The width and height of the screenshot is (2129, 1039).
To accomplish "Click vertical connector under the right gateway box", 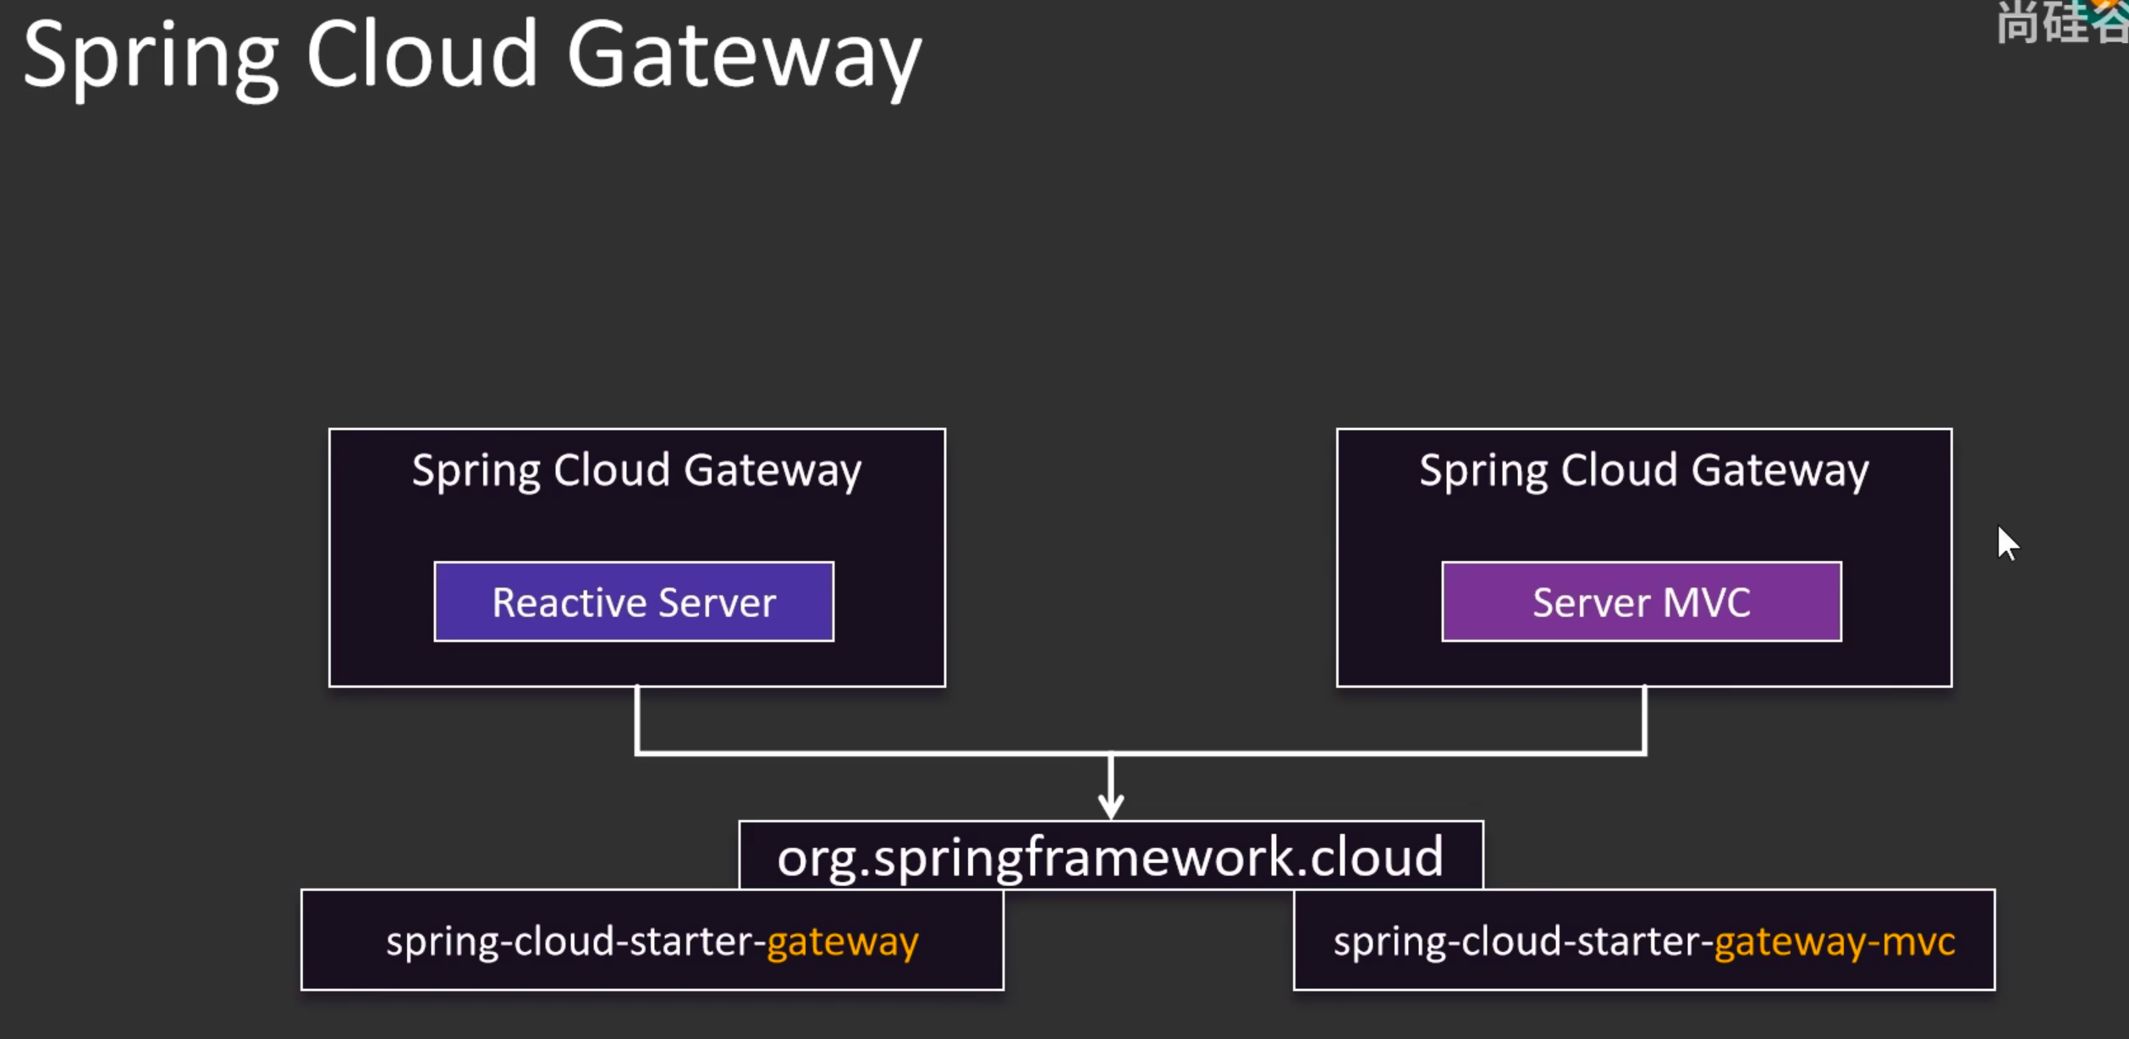I will [x=1643, y=719].
